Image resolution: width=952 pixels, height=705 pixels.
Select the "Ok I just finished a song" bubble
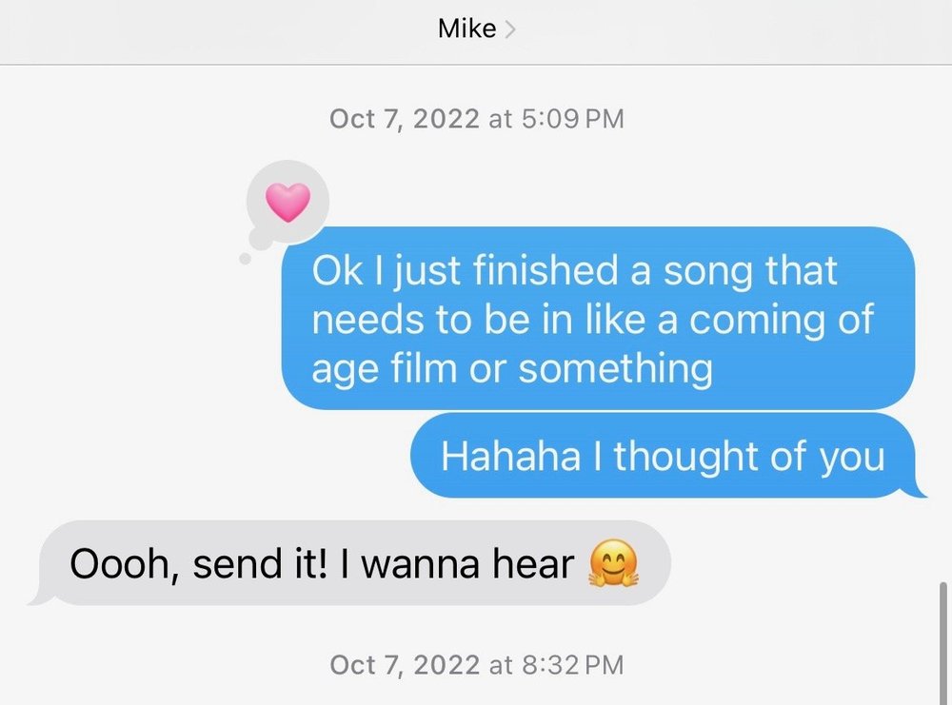tap(599, 318)
